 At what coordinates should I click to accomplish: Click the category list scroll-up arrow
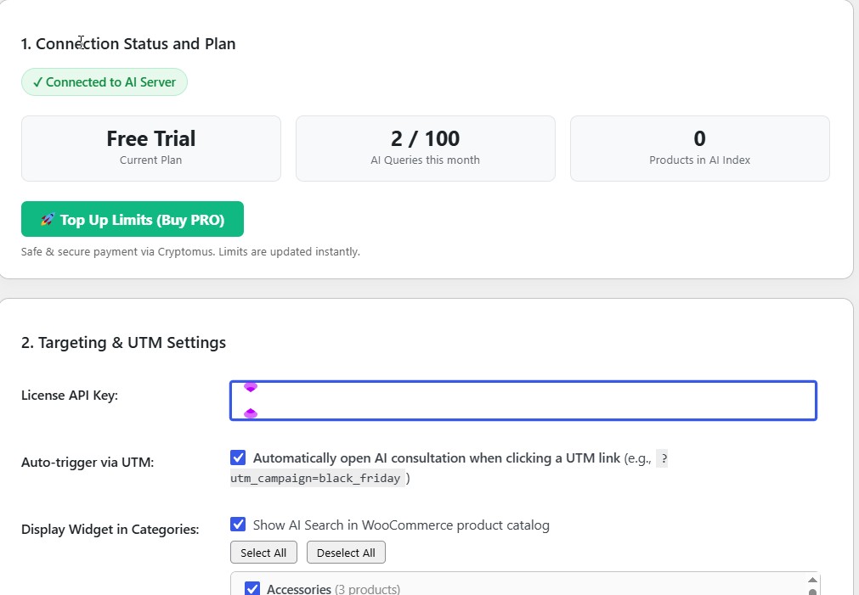pyautogui.click(x=812, y=580)
